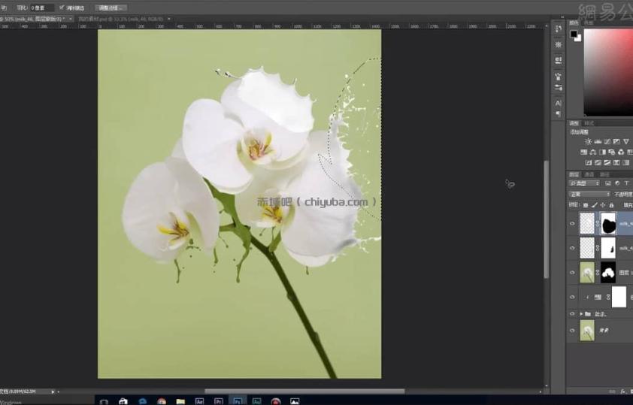The height and width of the screenshot is (405, 633).
Task: Filter layers by type T icon
Action: coord(626,183)
